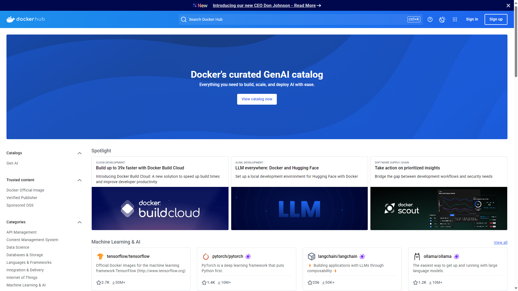The width and height of the screenshot is (518, 291).
Task: Click Sign in
Action: pyautogui.click(x=472, y=19)
